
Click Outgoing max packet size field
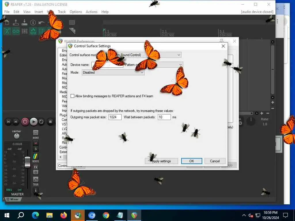[x=115, y=117]
